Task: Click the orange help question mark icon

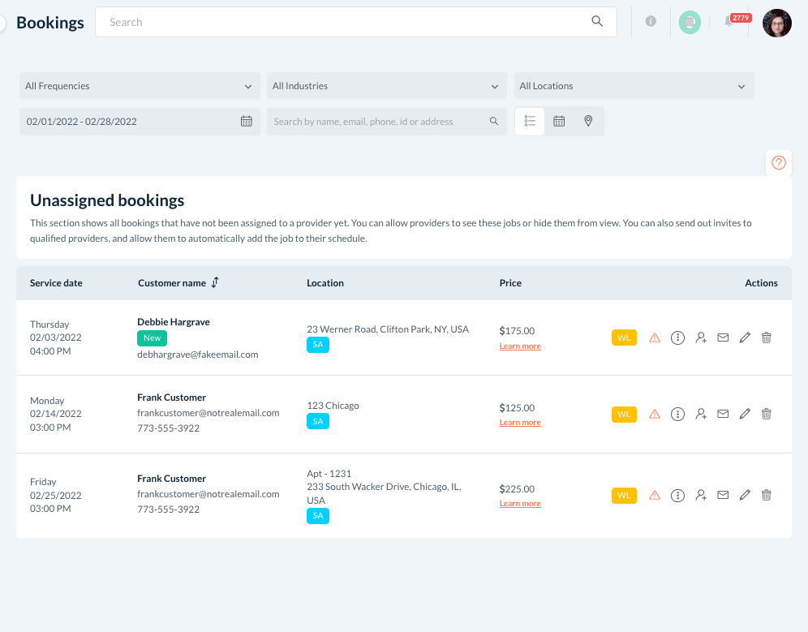Action: point(779,163)
